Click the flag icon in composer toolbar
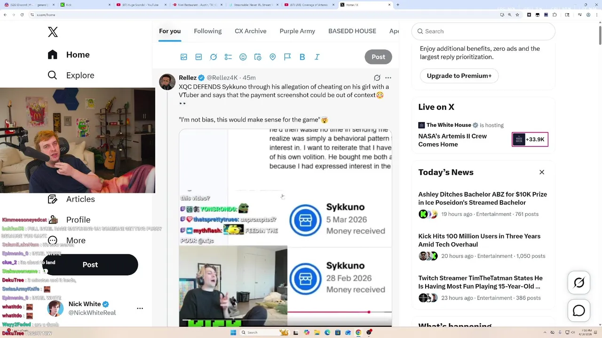This screenshot has height=338, width=602. coord(287,57)
